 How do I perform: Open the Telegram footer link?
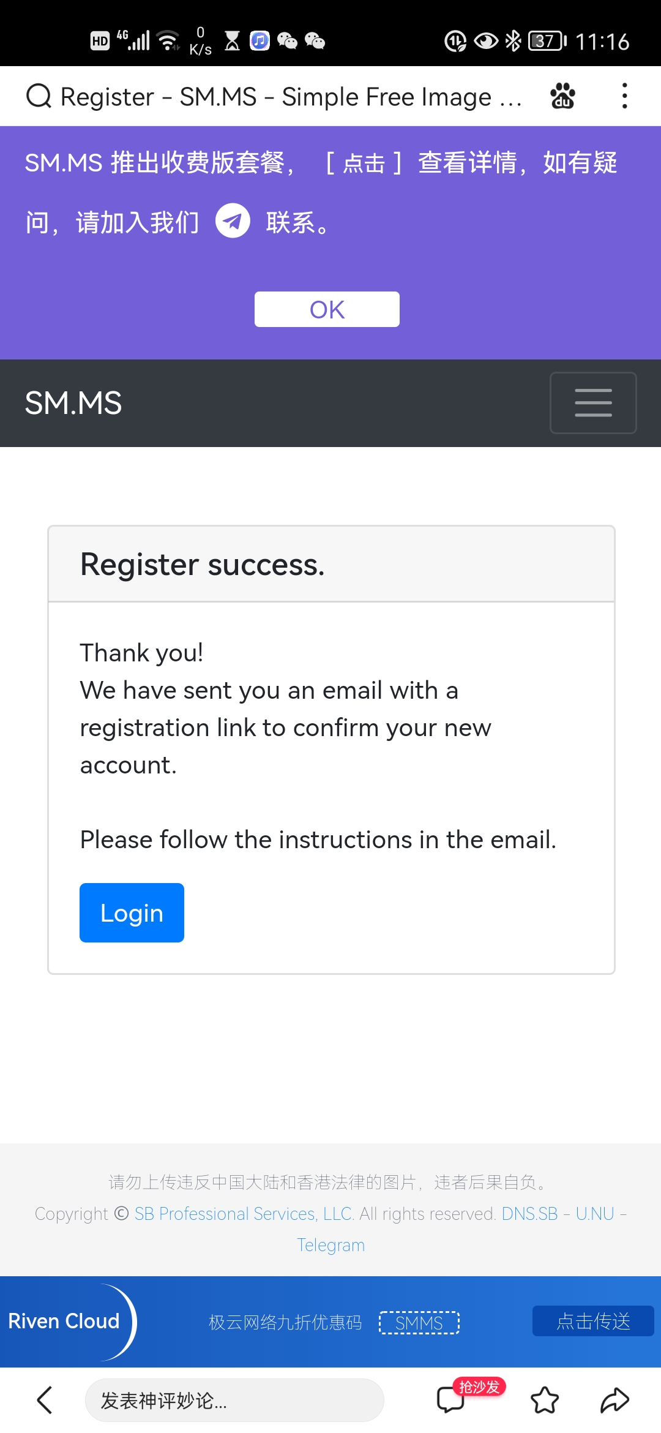(330, 1245)
